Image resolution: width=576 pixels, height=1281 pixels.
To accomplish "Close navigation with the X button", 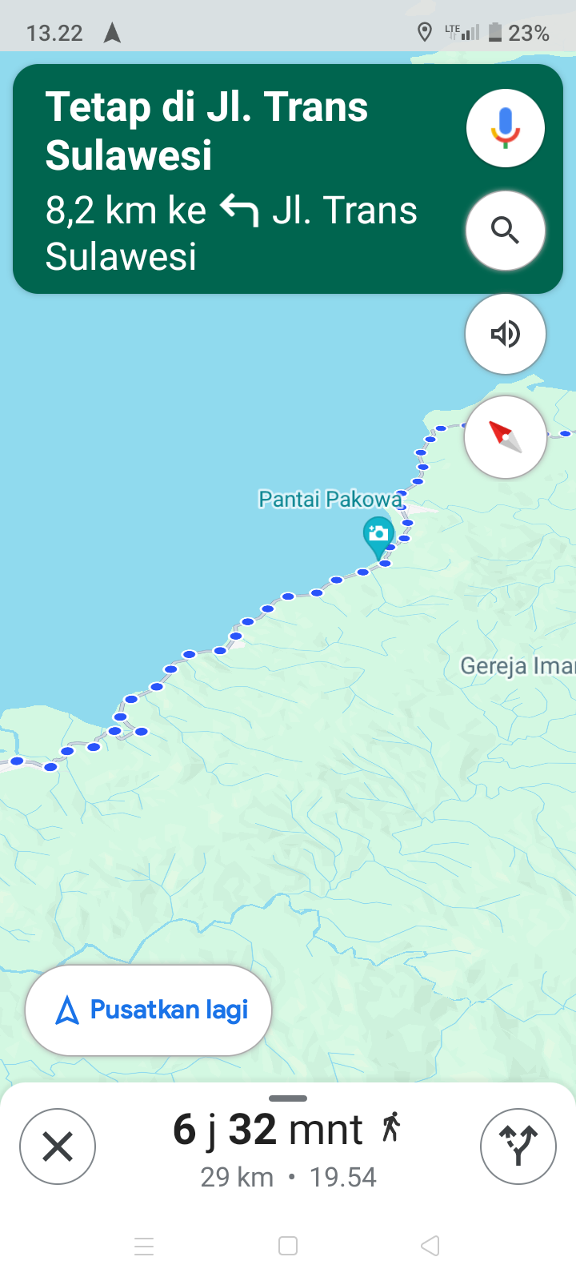I will [x=58, y=1146].
